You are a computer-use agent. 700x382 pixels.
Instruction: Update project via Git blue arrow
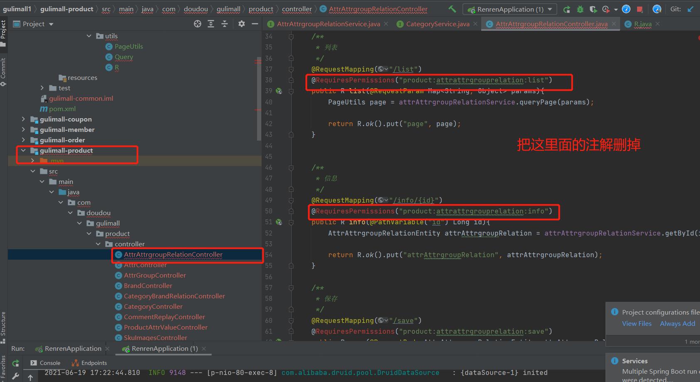[691, 9]
